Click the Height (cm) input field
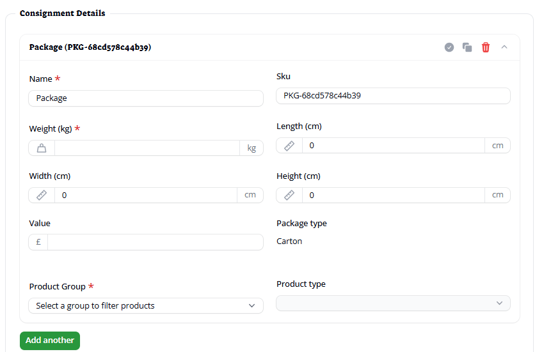544x352 pixels. (x=393, y=195)
